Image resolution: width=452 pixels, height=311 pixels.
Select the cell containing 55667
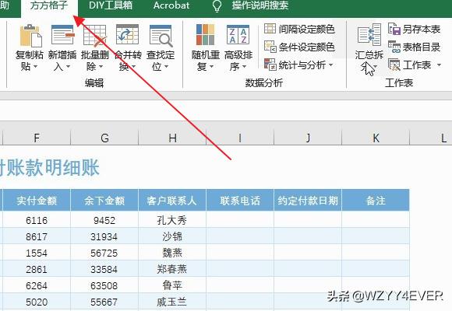coord(104,302)
